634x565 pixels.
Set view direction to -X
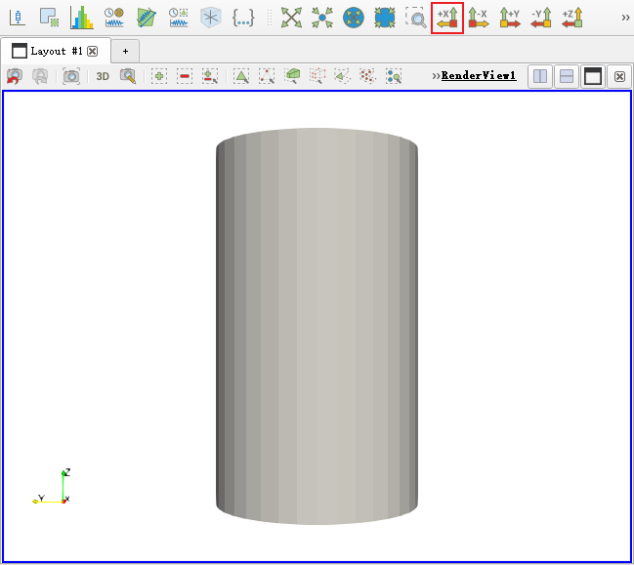tap(479, 17)
